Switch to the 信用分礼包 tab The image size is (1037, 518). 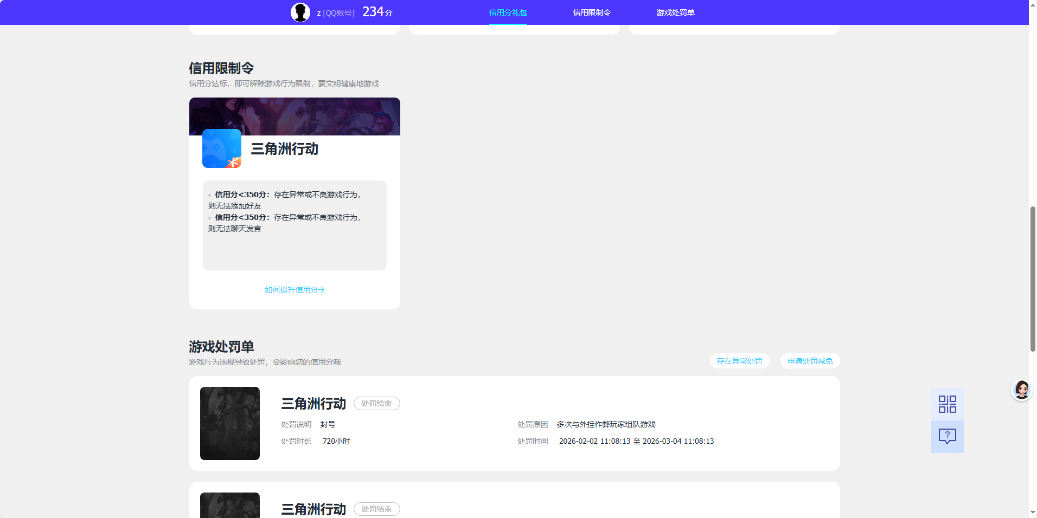tap(507, 12)
